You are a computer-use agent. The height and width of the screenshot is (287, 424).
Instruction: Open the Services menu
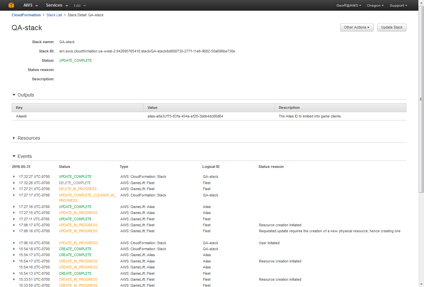coord(57,5)
